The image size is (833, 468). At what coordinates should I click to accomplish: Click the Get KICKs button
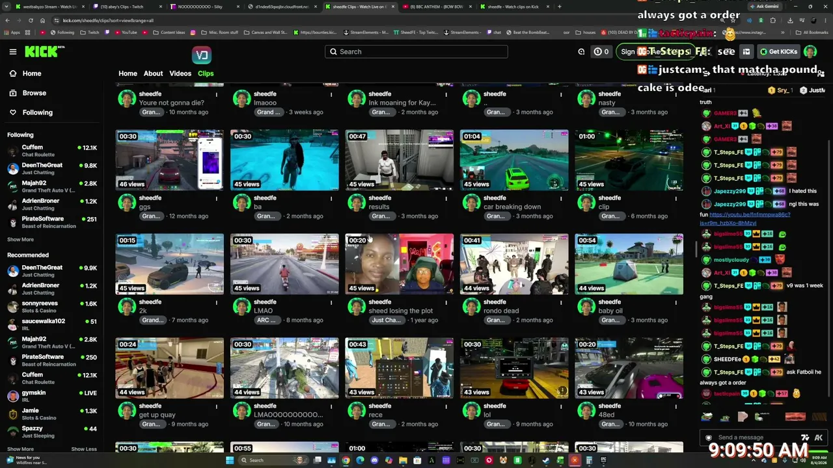(778, 52)
